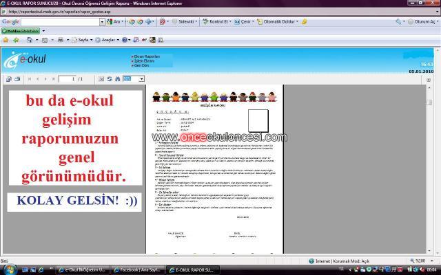Open the report zoom percentage dropdown
This screenshot has width=441, height=275.
(x=142, y=80)
